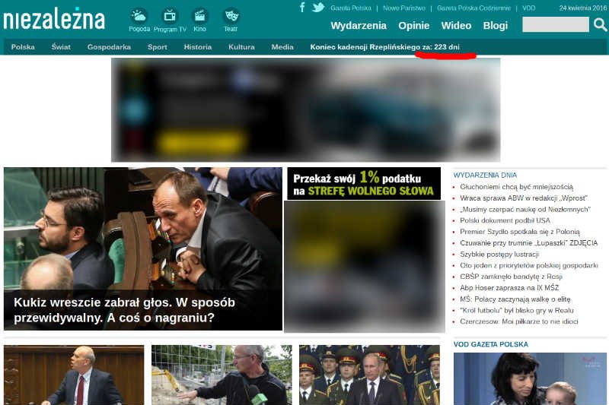Open Wraca sprawa ABW w redakcji Wprost

(524, 198)
